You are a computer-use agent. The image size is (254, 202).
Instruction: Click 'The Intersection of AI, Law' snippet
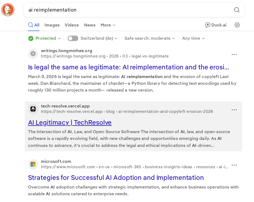pyautogui.click(x=129, y=138)
